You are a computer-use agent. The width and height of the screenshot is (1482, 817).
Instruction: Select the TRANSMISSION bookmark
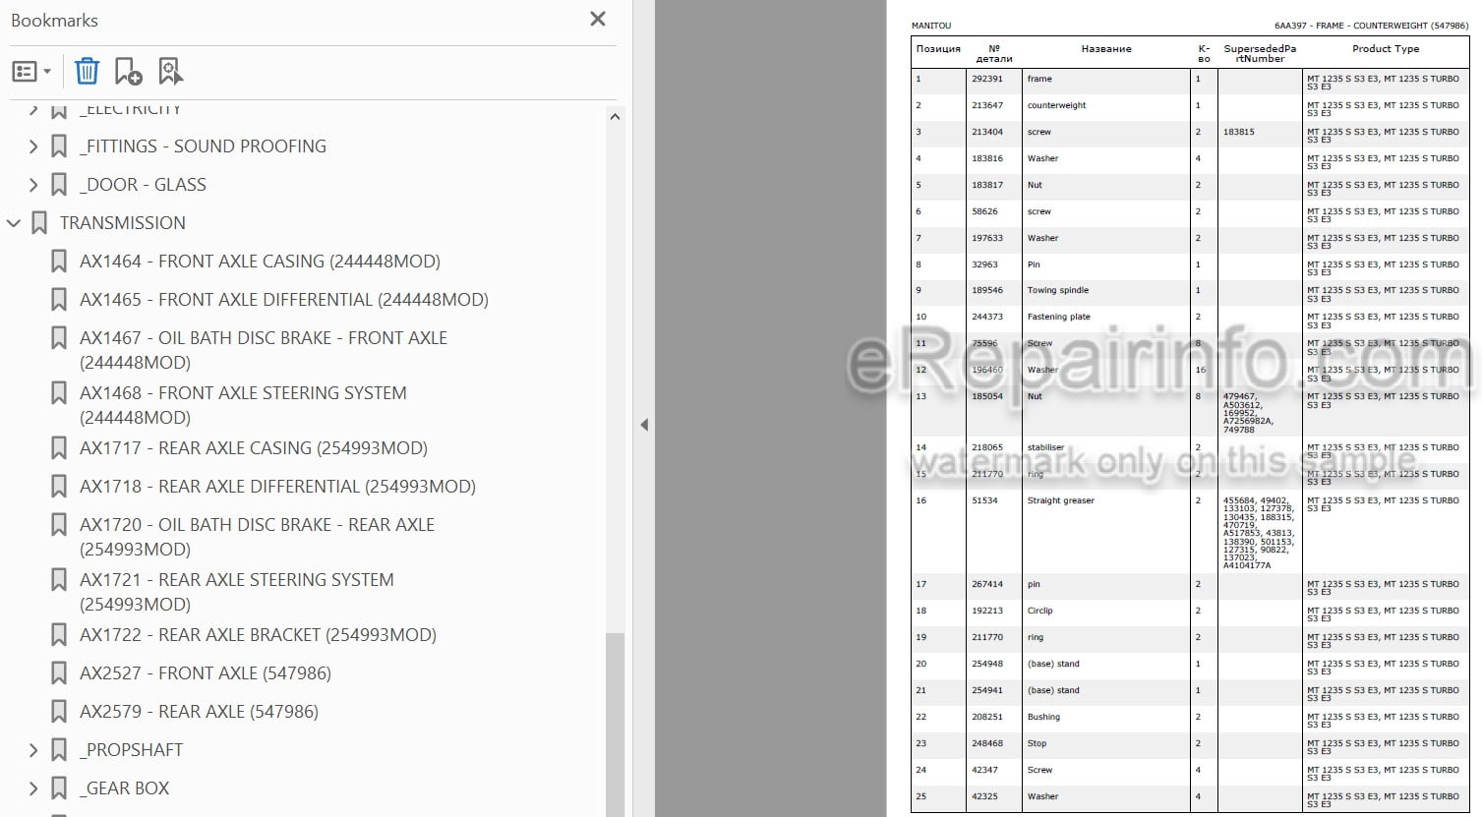(x=123, y=223)
